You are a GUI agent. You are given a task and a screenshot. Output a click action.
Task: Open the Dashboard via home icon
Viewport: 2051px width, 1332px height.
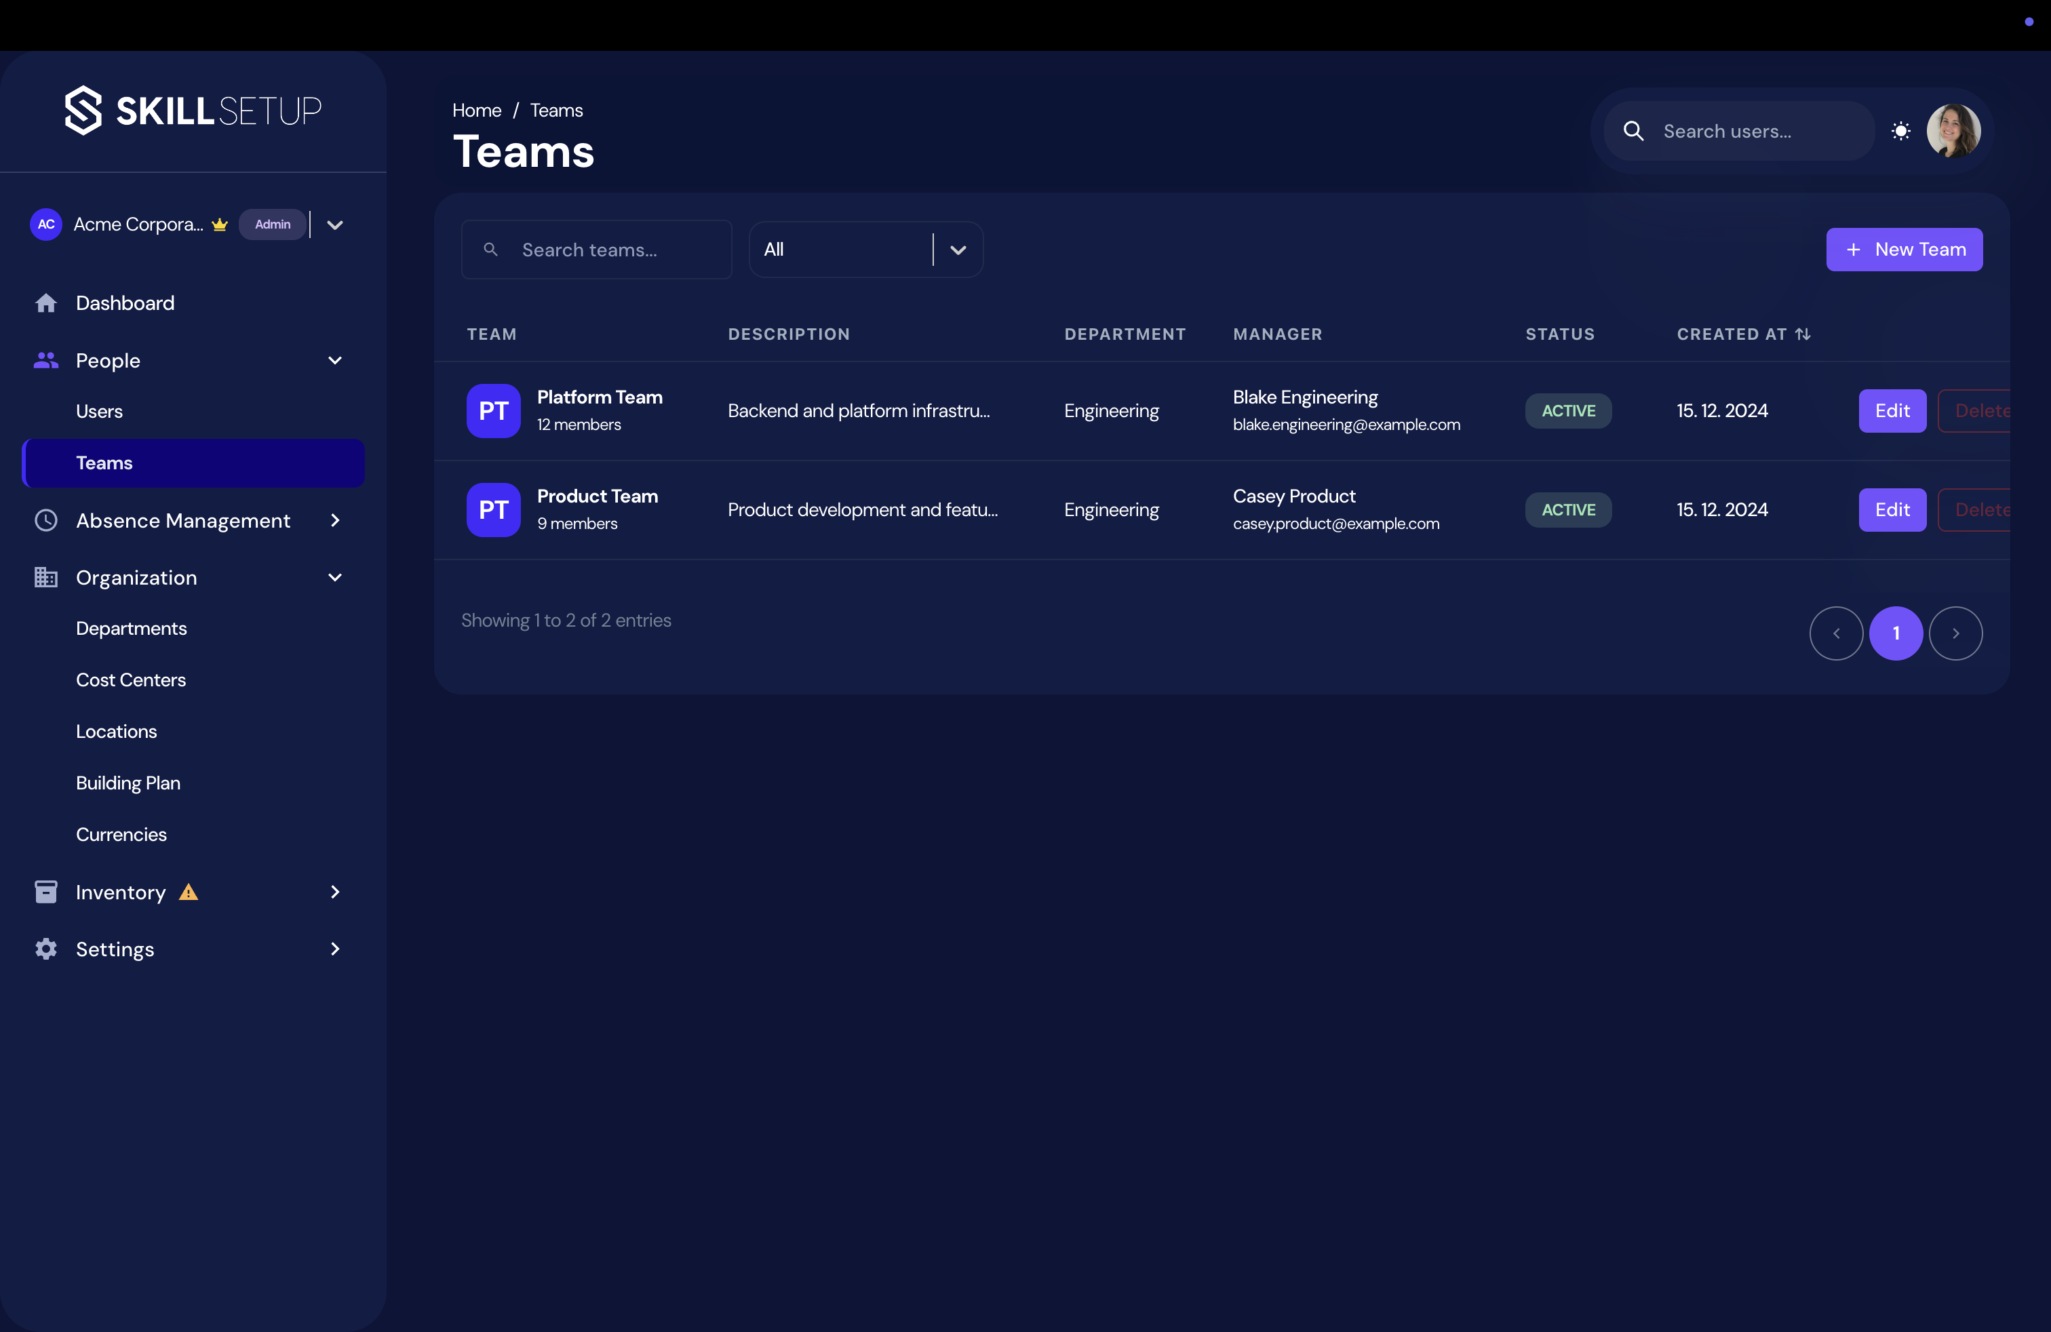click(45, 302)
